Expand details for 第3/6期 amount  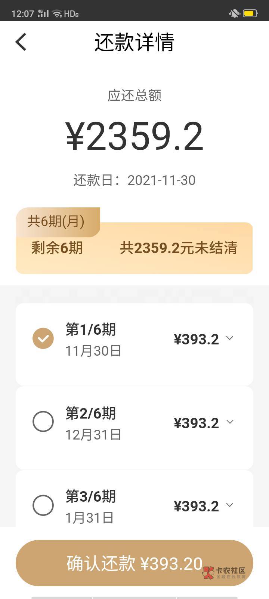pos(230,505)
